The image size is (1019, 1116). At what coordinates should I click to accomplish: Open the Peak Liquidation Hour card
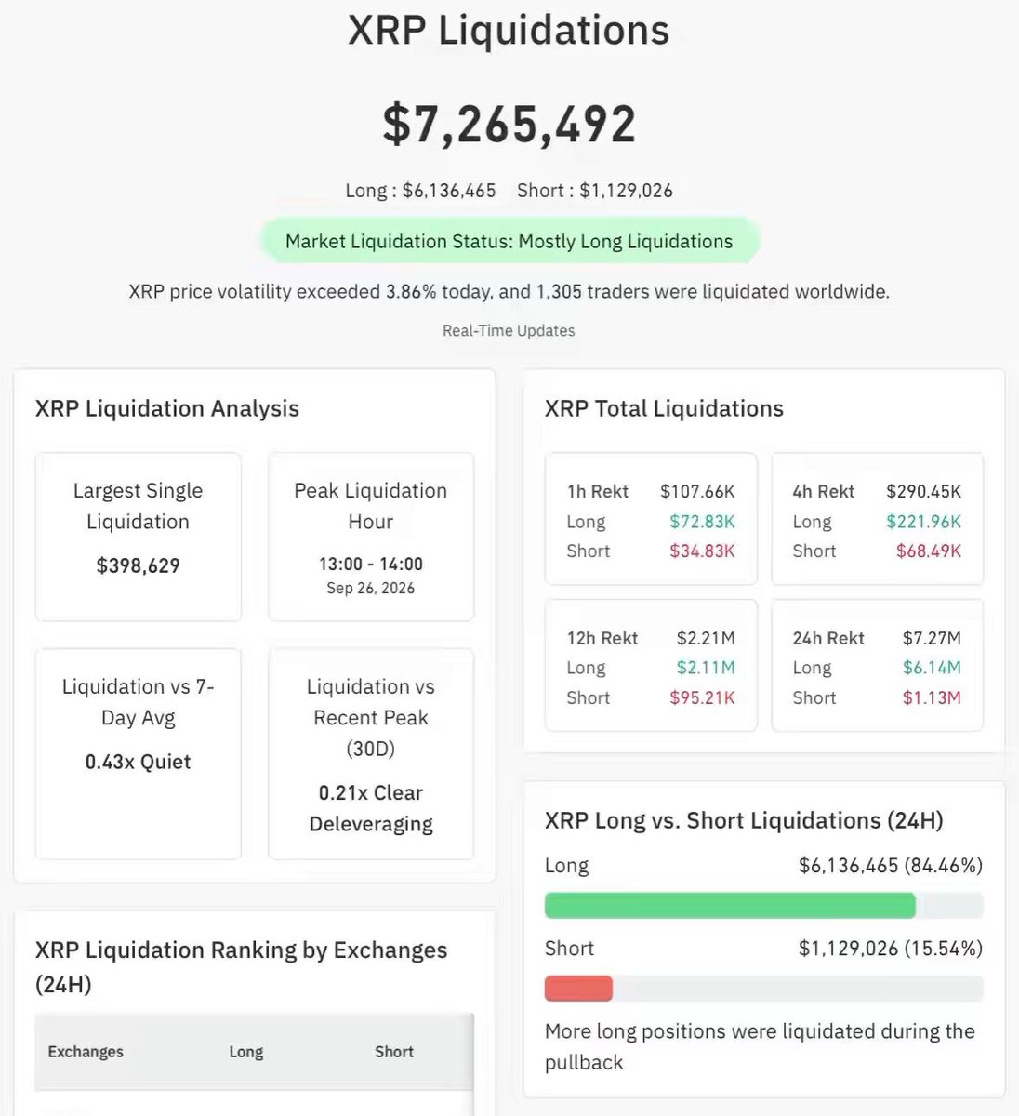[371, 537]
